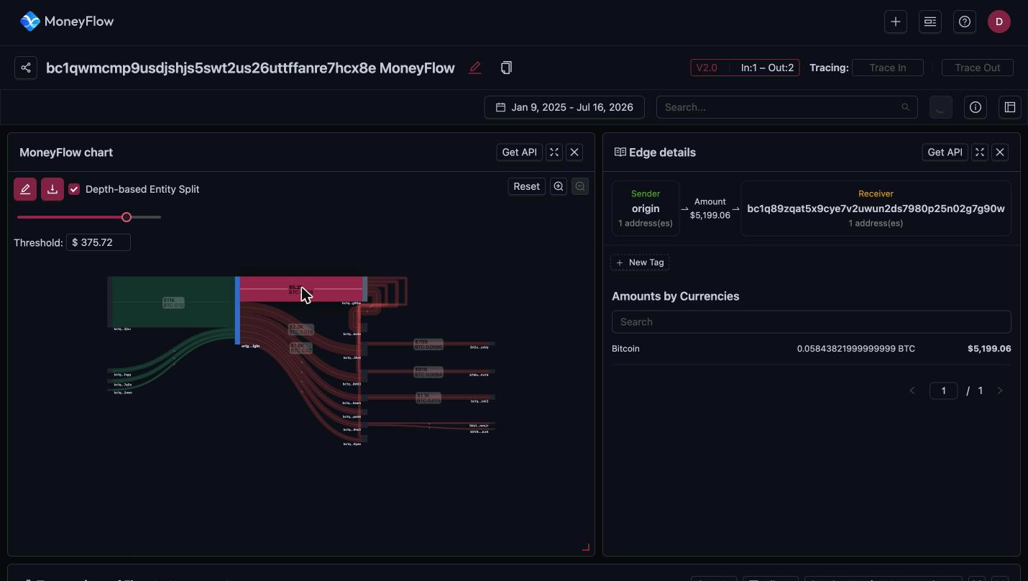This screenshot has height=581, width=1028.
Task: Click the info icon near search bar
Action: [976, 107]
